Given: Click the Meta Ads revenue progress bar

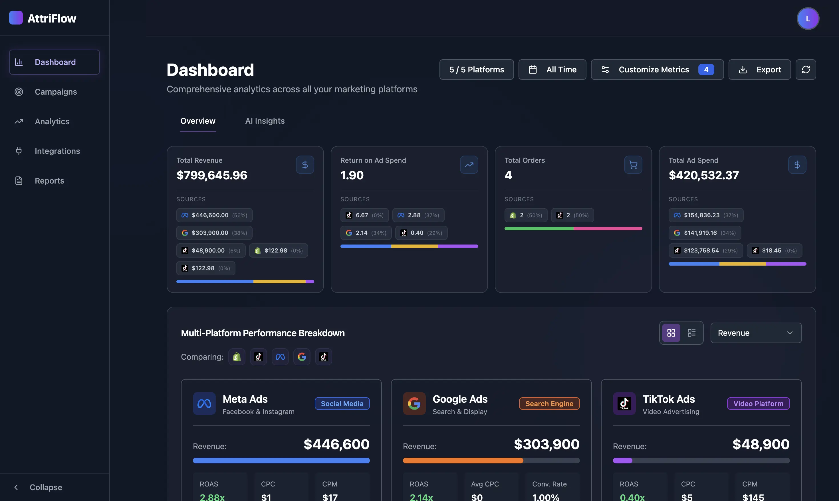Looking at the screenshot, I should [281, 461].
